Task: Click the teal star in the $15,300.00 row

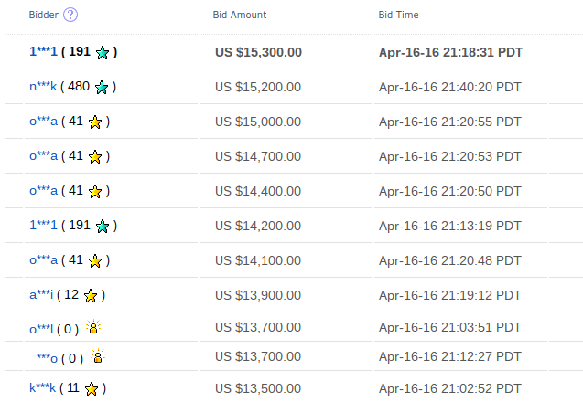Action: pyautogui.click(x=103, y=53)
